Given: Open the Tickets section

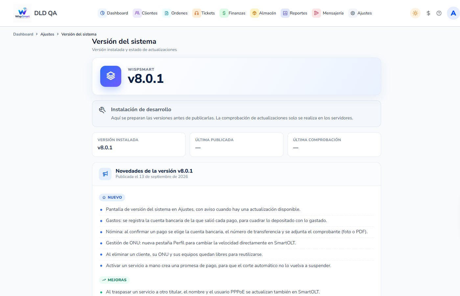Looking at the screenshot, I should coord(204,13).
